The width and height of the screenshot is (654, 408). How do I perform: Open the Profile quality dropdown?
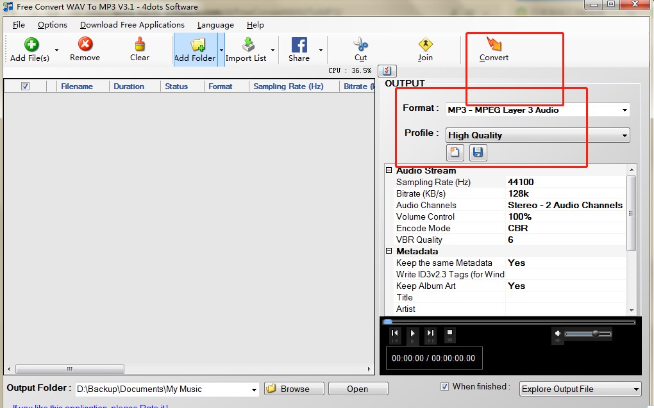pos(625,135)
